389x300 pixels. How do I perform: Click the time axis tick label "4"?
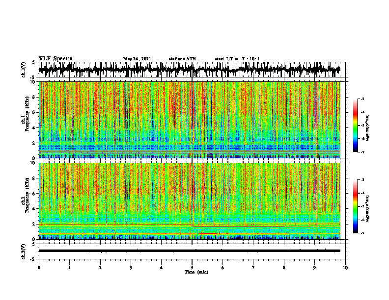pos(162,268)
